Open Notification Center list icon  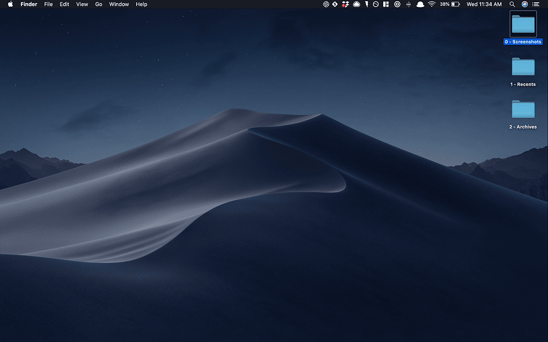[x=536, y=4]
